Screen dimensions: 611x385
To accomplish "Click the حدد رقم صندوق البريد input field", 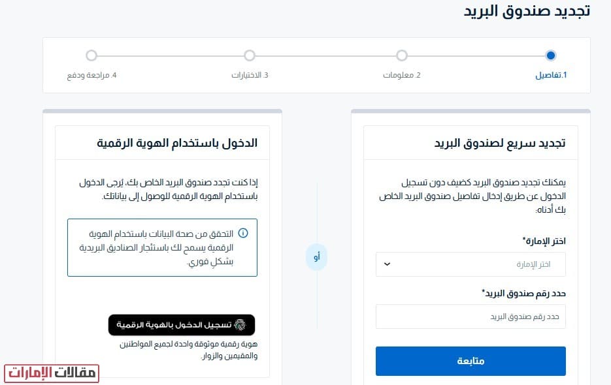I will coord(470,316).
